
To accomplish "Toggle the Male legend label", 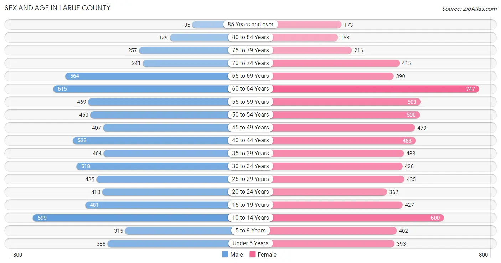I will pyautogui.click(x=237, y=254).
